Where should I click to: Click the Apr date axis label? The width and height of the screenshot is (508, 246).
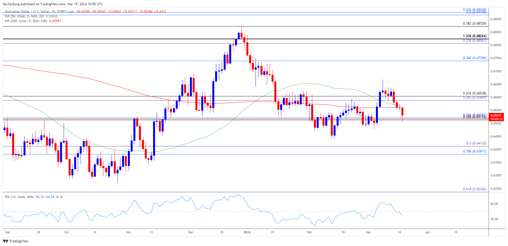pyautogui.click(x=427, y=232)
